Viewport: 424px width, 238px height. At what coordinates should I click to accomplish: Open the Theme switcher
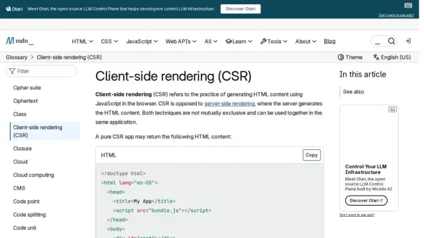(350, 58)
